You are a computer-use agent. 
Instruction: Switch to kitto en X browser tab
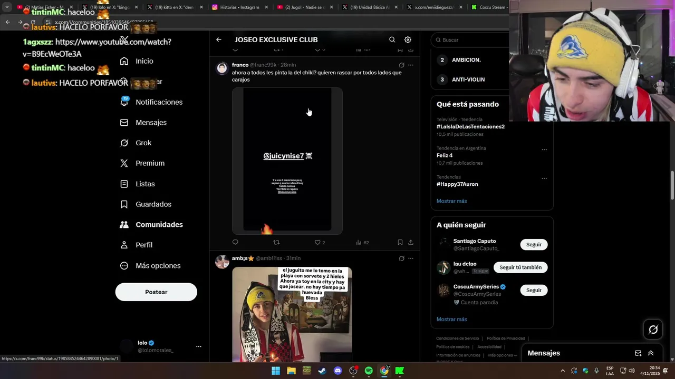click(175, 7)
